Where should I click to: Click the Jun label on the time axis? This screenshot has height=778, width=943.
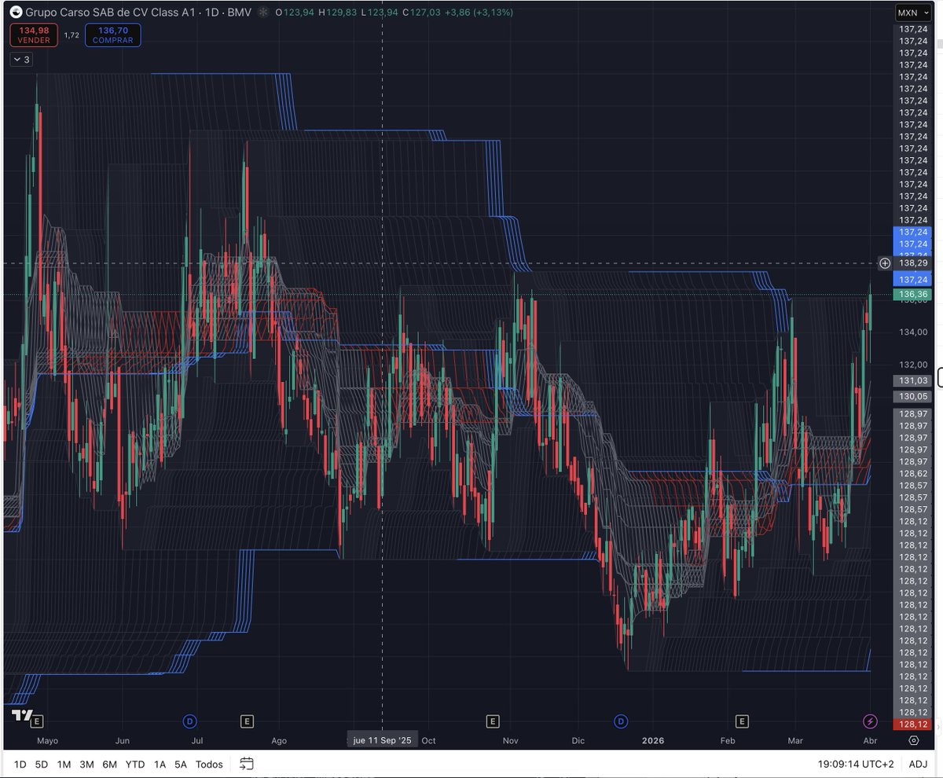(123, 740)
